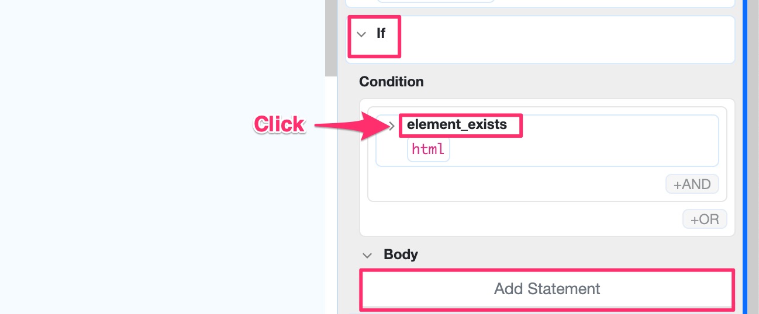The height and width of the screenshot is (314, 759).
Task: Click the partially visible field above If block
Action: point(436,1)
